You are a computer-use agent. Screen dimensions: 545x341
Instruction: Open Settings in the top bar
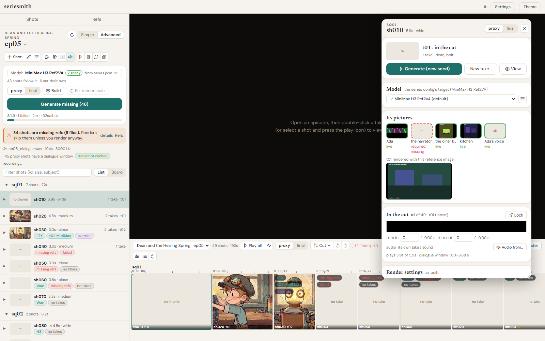click(x=503, y=7)
